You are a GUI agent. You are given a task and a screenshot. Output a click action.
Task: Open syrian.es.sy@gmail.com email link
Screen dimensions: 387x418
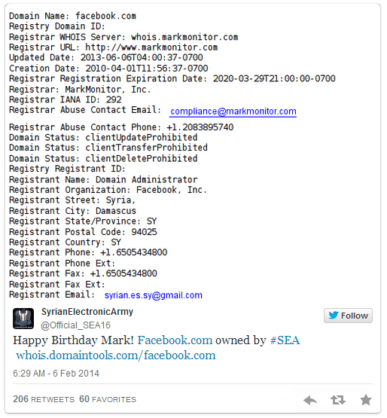pyautogui.click(x=154, y=295)
